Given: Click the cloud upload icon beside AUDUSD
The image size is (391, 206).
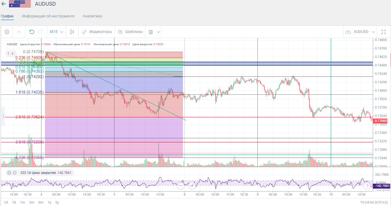Looking at the screenshot, I should click(348, 32).
